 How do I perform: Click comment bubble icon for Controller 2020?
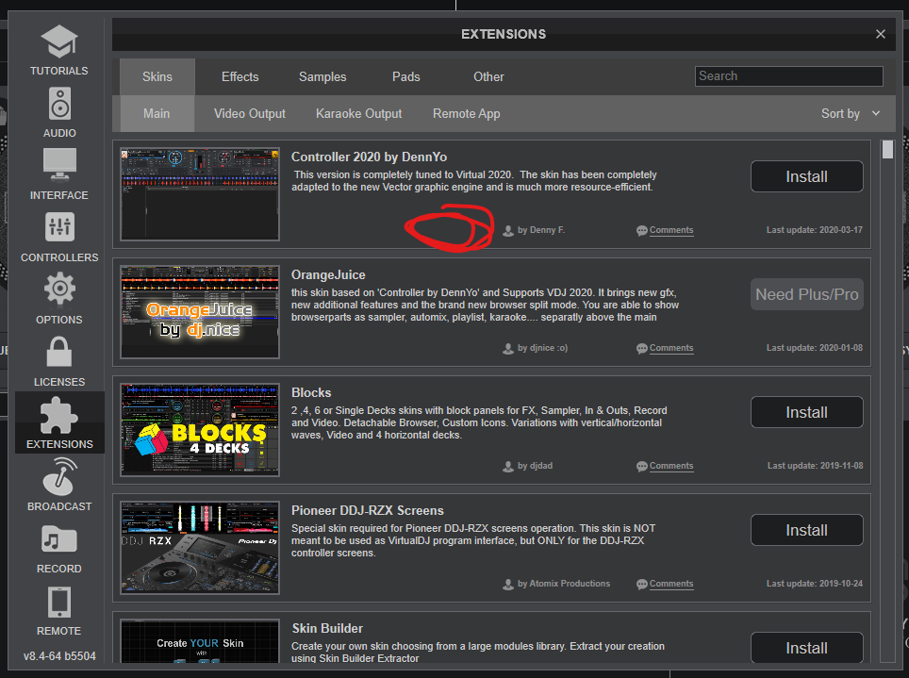(x=642, y=231)
